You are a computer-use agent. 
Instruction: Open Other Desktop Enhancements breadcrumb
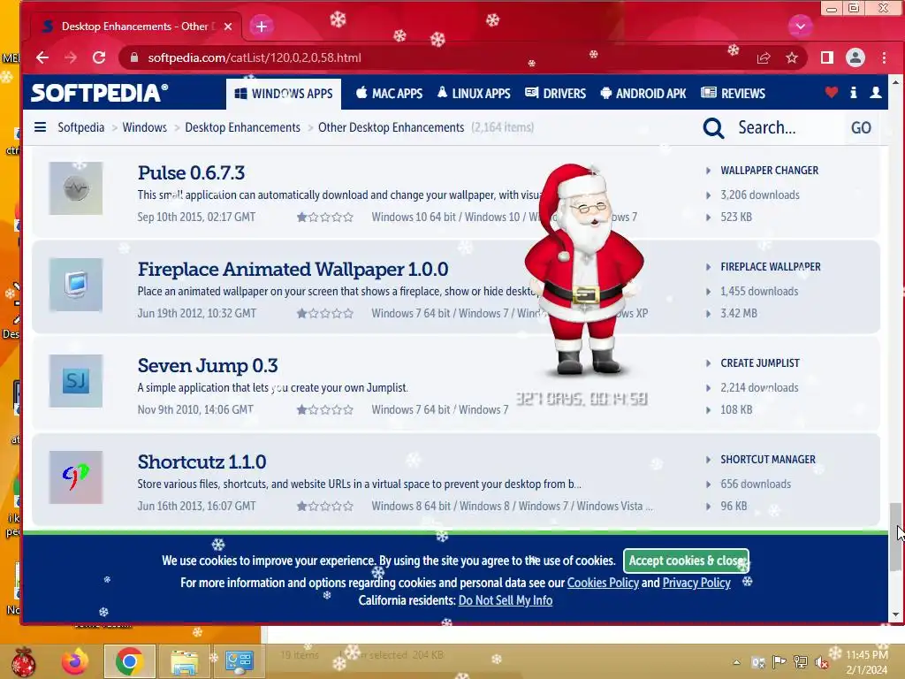(x=391, y=127)
